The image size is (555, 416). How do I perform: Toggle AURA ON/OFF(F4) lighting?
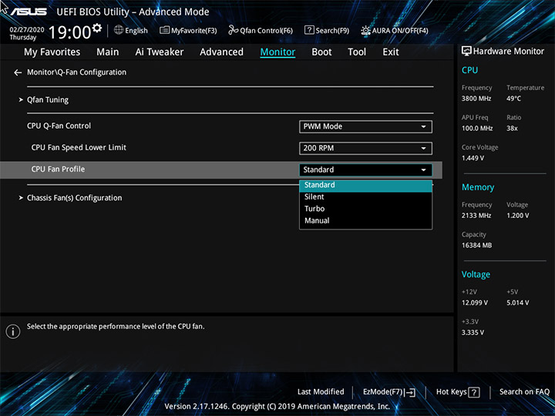click(395, 30)
